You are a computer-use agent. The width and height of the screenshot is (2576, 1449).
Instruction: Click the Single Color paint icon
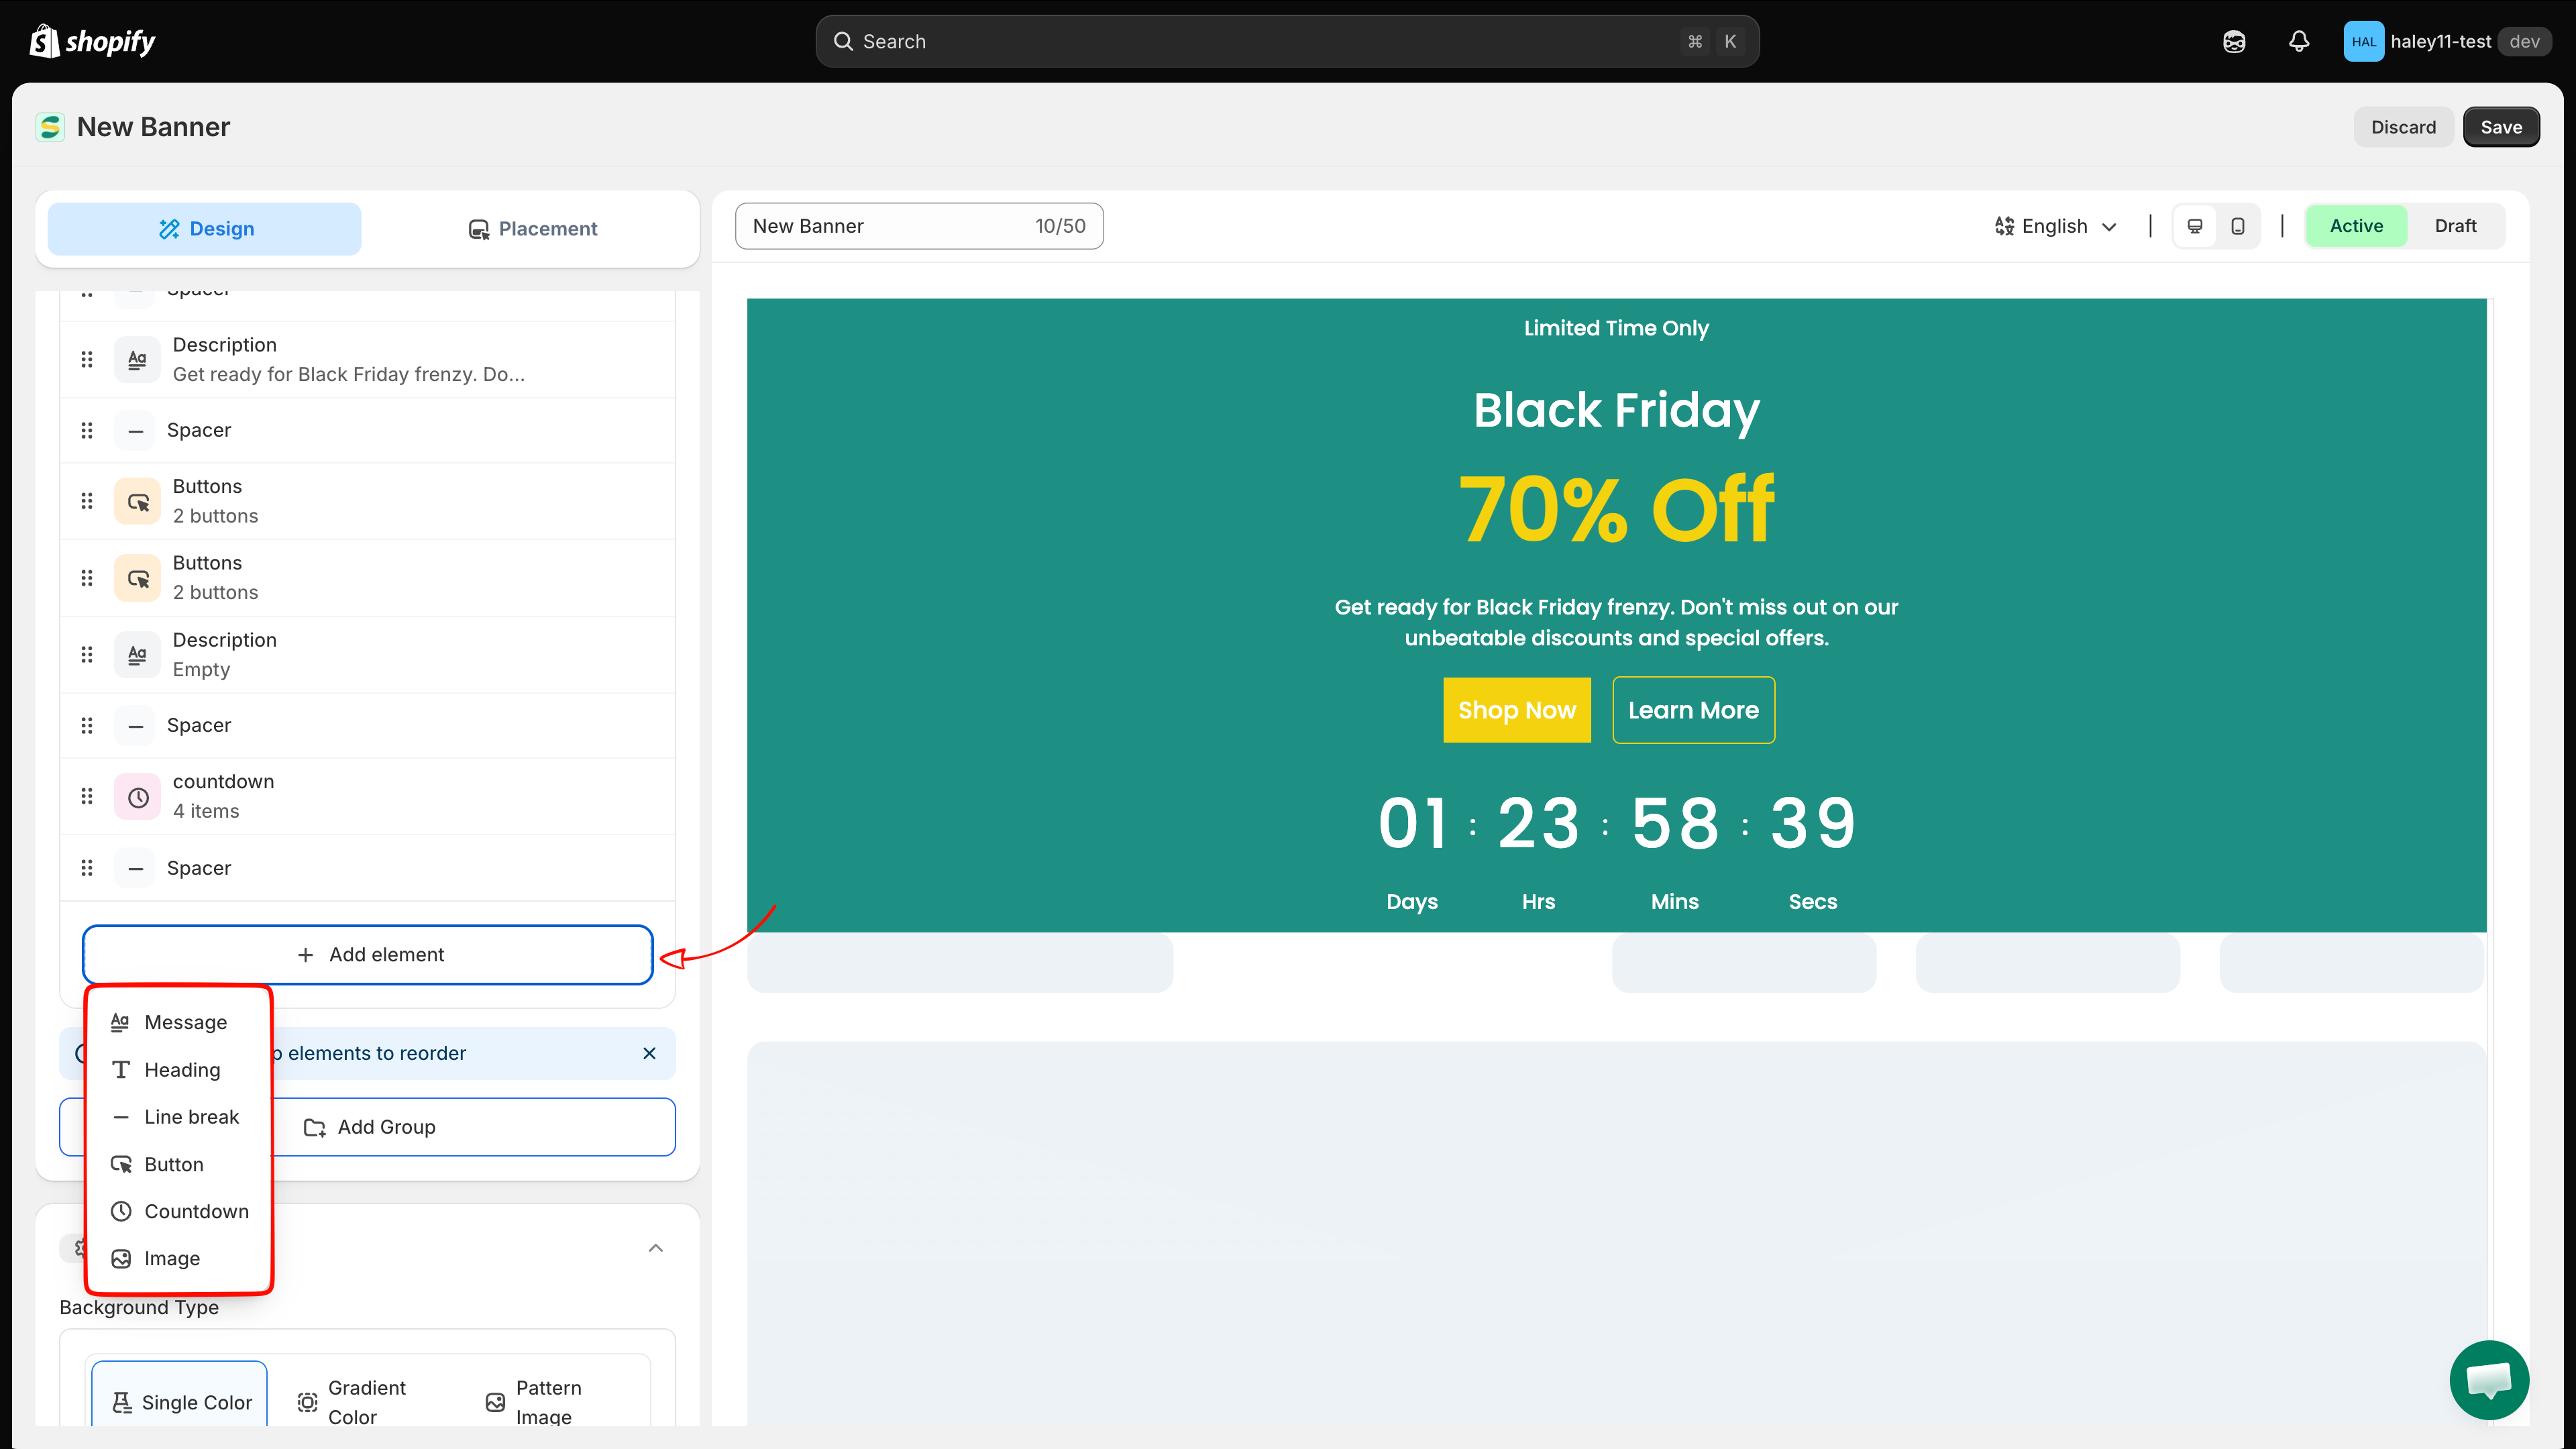point(122,1403)
